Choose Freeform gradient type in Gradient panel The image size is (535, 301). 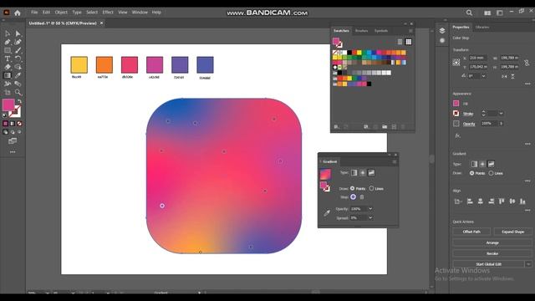coord(371,173)
